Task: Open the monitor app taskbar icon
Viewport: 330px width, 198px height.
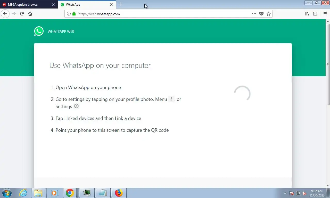Action: (x=87, y=193)
